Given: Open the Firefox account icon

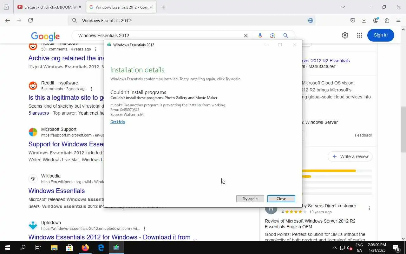Looking at the screenshot, I should (x=376, y=20).
